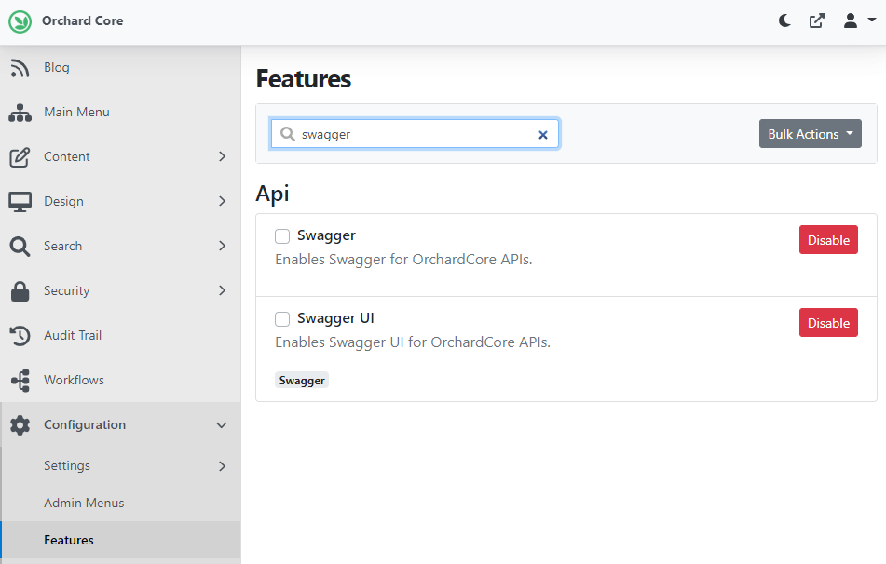Viewport: 886px width, 564px height.
Task: Click 'Enables Swagger for OrchardCore APIs.' description
Action: click(x=403, y=259)
